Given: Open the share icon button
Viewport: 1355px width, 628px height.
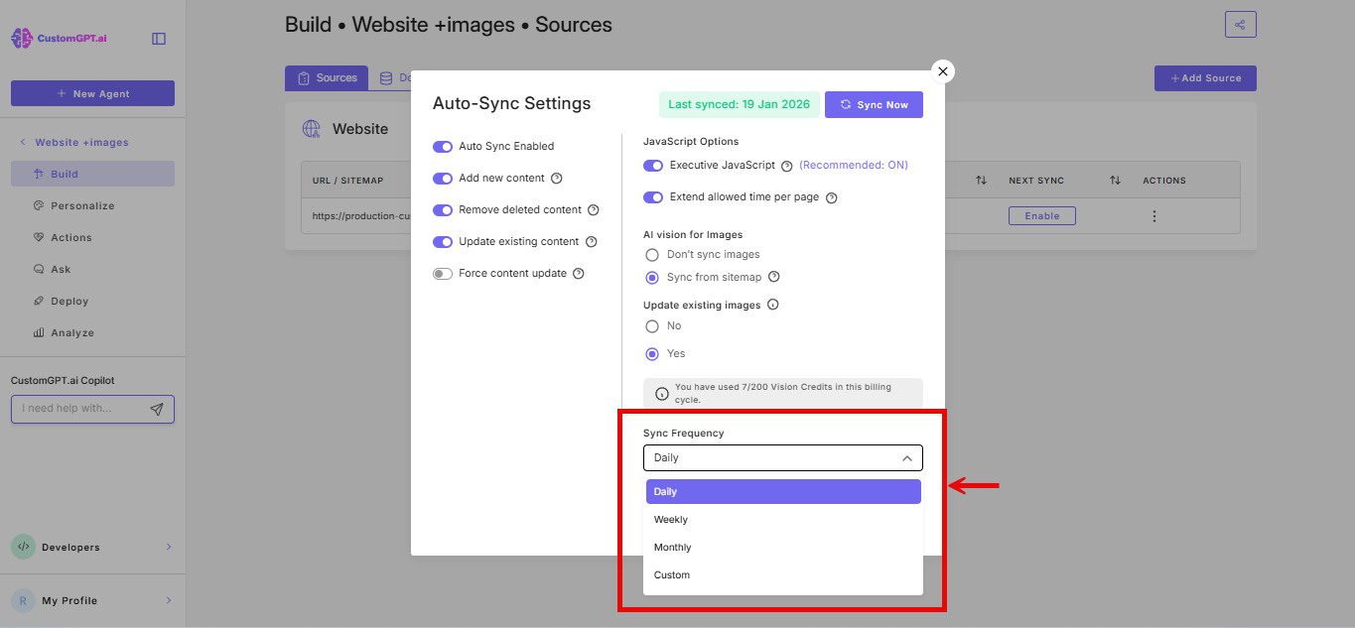Looking at the screenshot, I should pos(1241,25).
